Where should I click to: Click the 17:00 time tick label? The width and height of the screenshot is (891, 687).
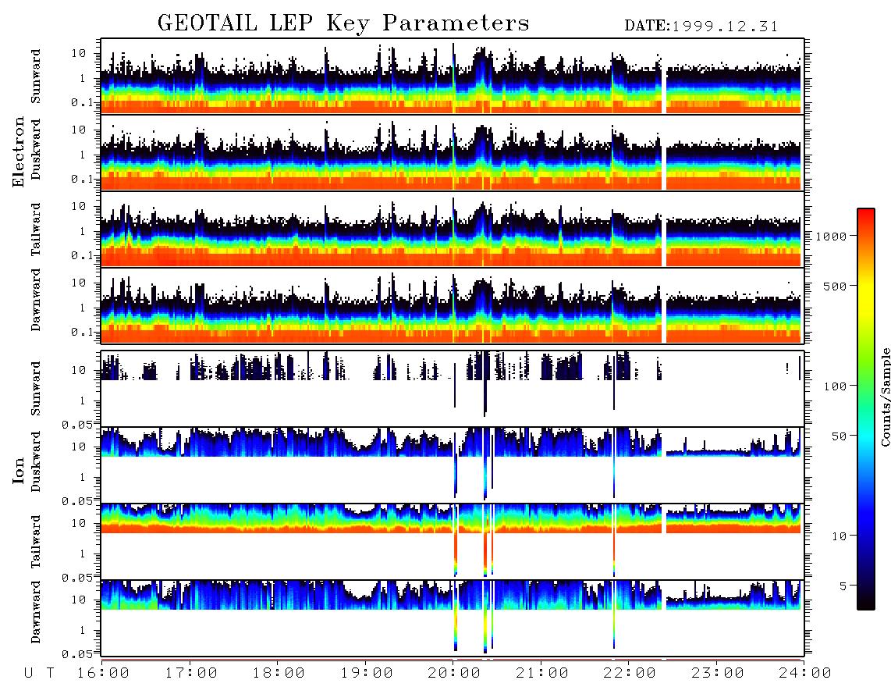pyautogui.click(x=191, y=674)
